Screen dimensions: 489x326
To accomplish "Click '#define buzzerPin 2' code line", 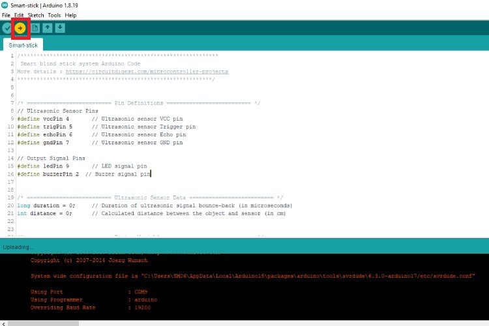I will coord(48,174).
